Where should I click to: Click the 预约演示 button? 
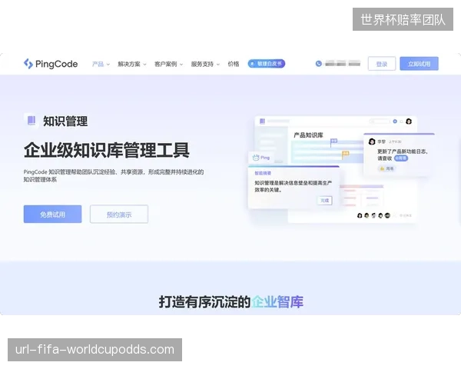[x=119, y=214]
